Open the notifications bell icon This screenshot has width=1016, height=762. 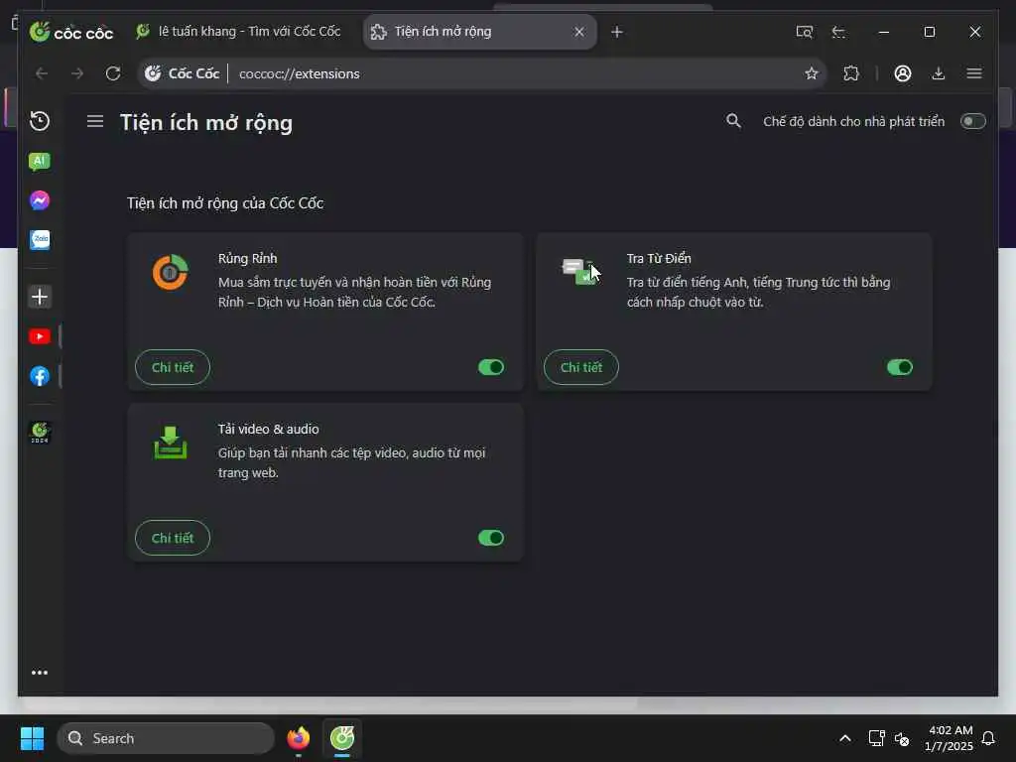coord(988,738)
